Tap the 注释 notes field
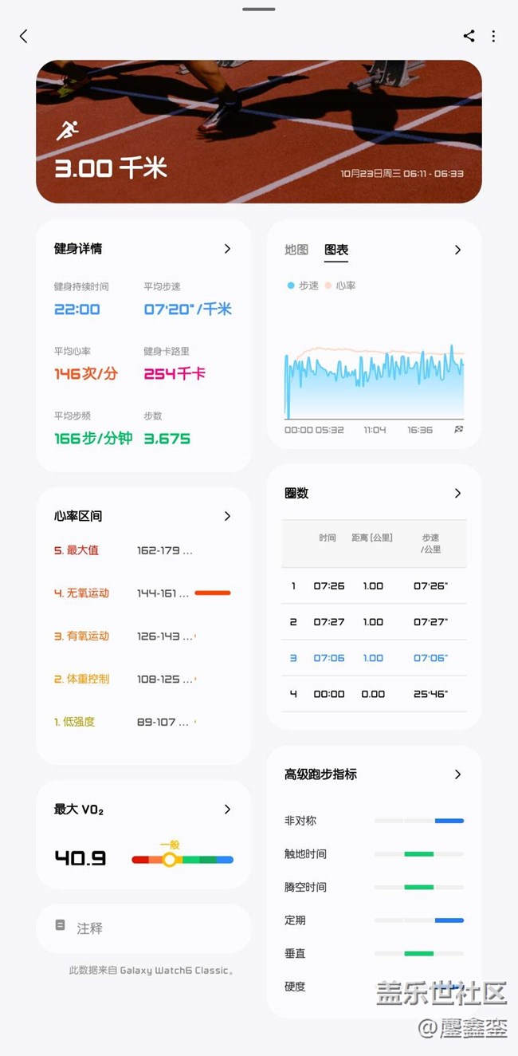Image resolution: width=518 pixels, height=1056 pixels. [x=143, y=928]
